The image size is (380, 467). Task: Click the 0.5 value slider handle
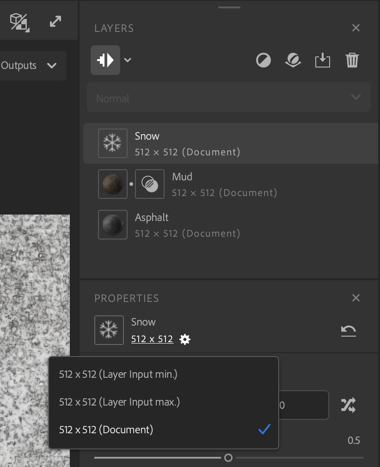pyautogui.click(x=227, y=458)
